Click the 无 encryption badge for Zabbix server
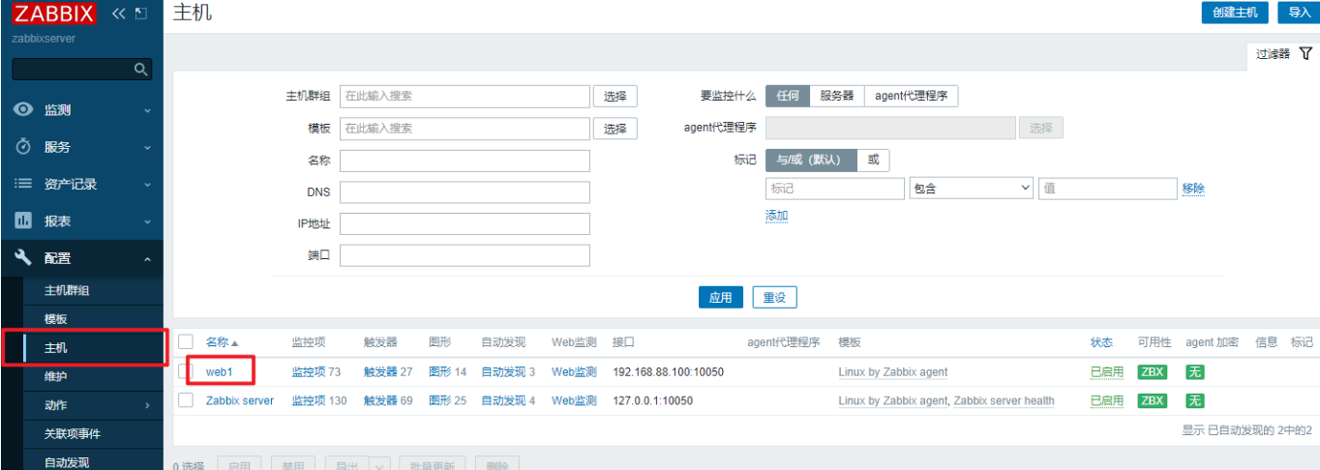Viewport: 1320px width, 470px height. click(1195, 400)
